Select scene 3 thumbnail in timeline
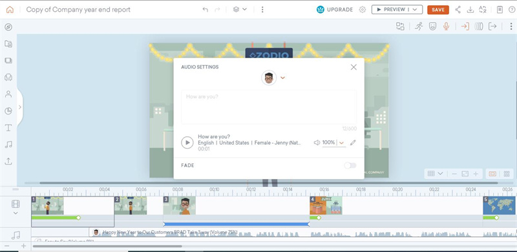517x252 pixels. [x=180, y=205]
